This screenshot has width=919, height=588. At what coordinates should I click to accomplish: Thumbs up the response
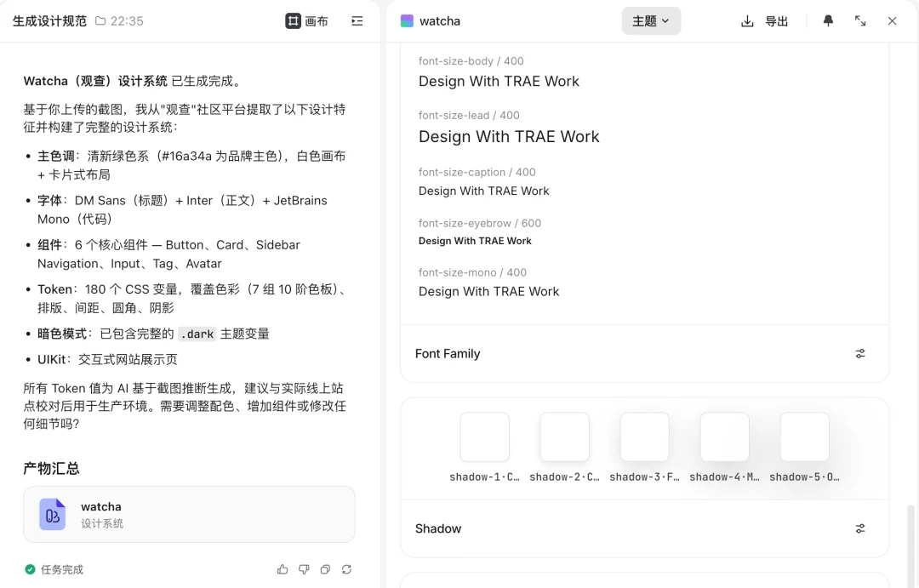click(283, 569)
